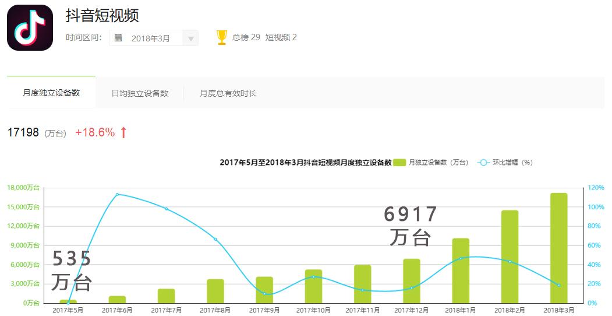Image resolution: width=612 pixels, height=316 pixels.
Task: Click the 短视频 2 ranking text
Action: (281, 37)
